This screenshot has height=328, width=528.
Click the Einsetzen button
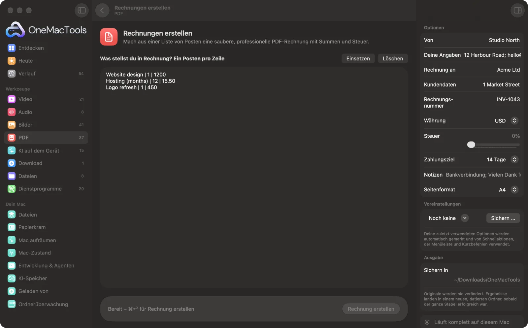[358, 58]
